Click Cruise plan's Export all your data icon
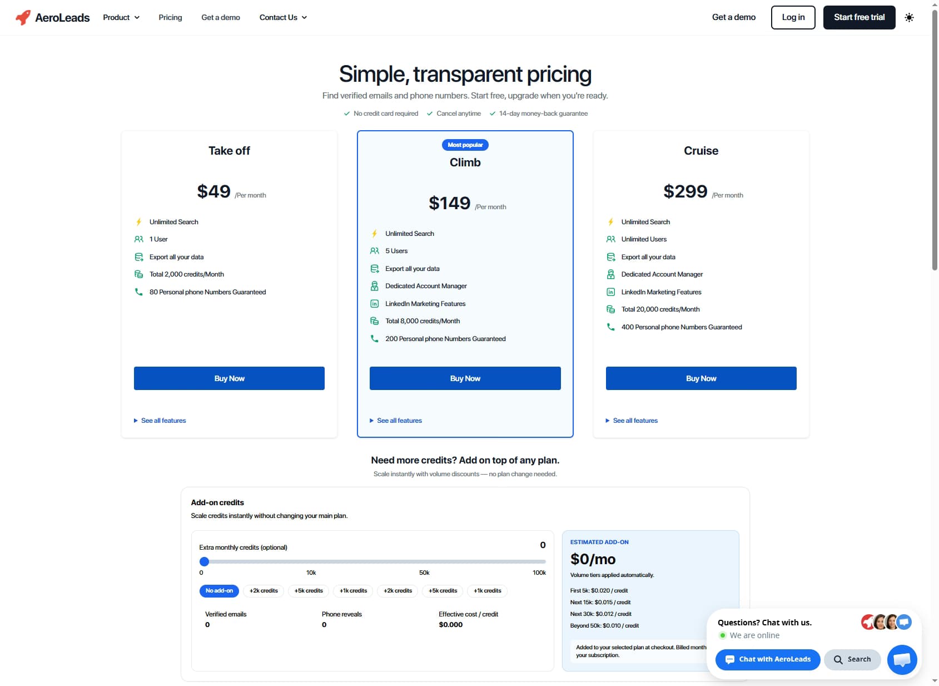939x686 pixels. pyautogui.click(x=610, y=257)
